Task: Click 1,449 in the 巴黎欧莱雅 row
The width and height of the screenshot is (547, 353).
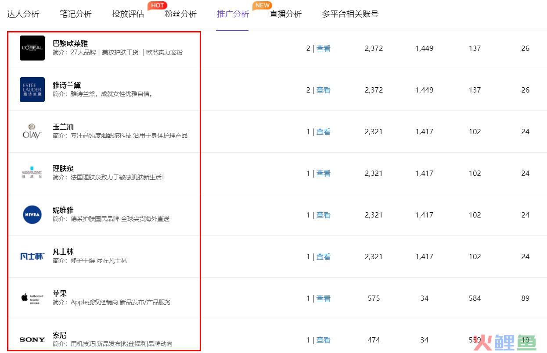Action: [425, 48]
